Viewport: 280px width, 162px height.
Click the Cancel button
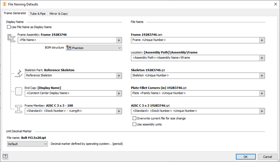(x=268, y=157)
